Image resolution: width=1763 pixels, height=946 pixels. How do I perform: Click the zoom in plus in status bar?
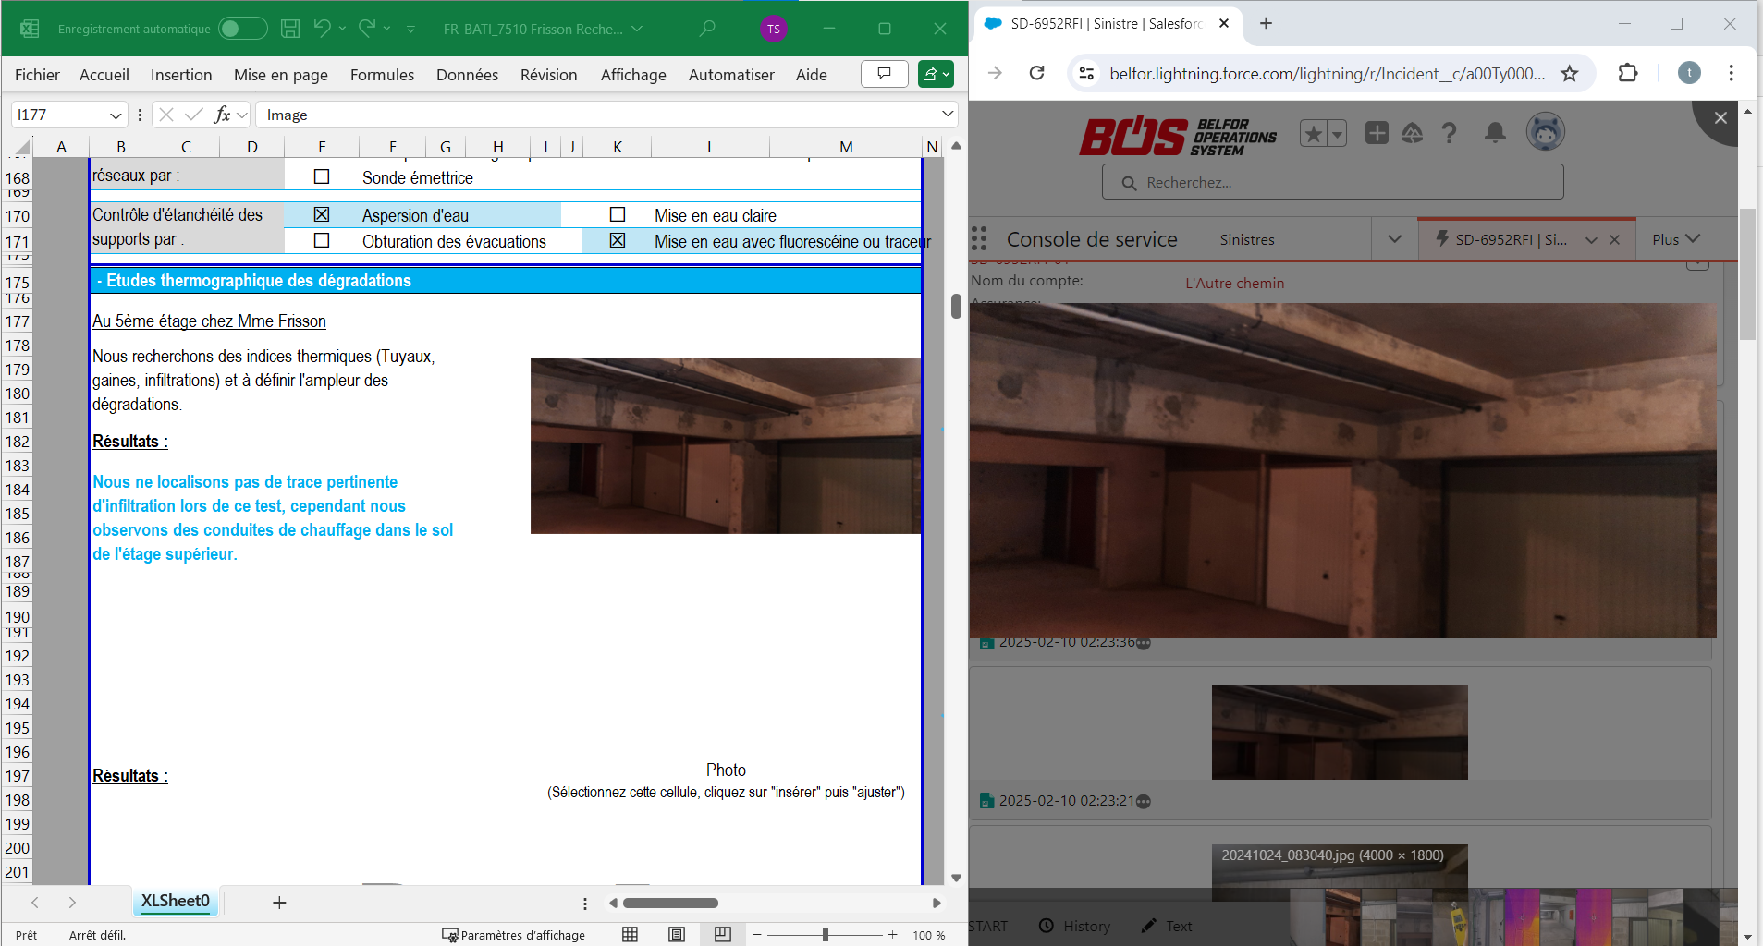892,935
